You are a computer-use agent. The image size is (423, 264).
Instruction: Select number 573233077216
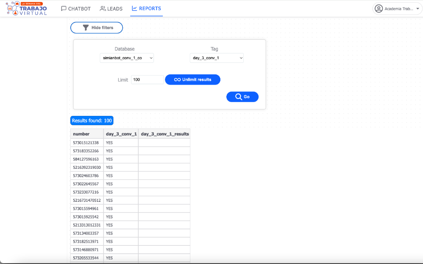[86, 192]
